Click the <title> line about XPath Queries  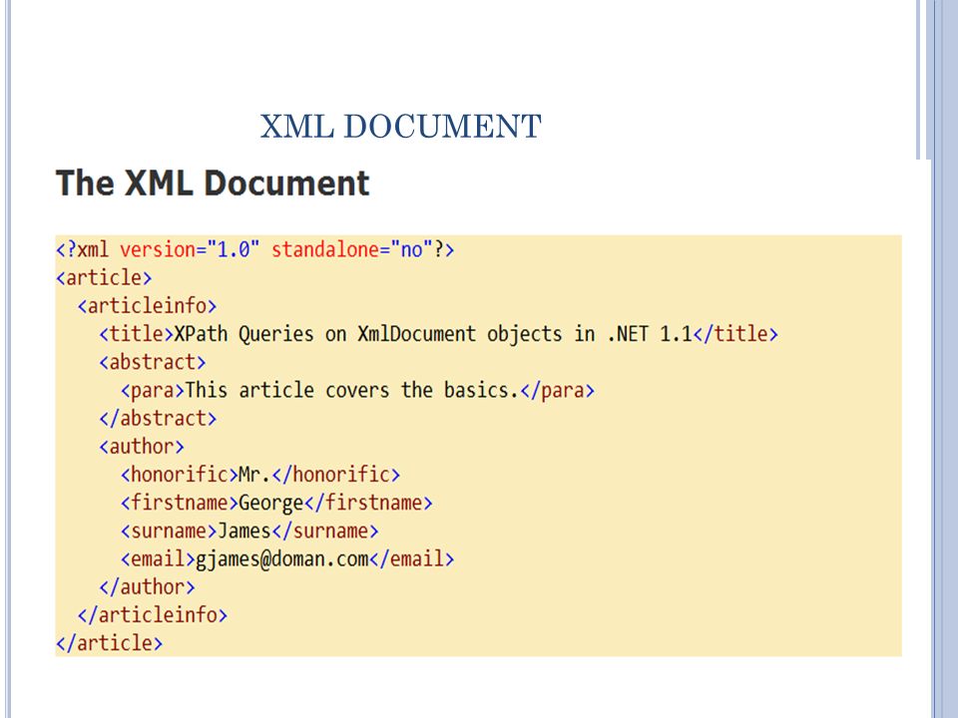438,334
